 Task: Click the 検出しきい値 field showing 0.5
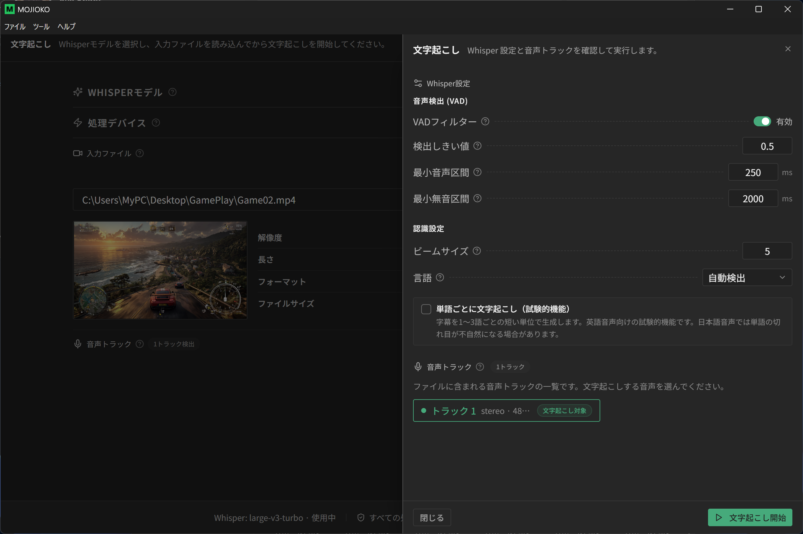click(x=767, y=146)
